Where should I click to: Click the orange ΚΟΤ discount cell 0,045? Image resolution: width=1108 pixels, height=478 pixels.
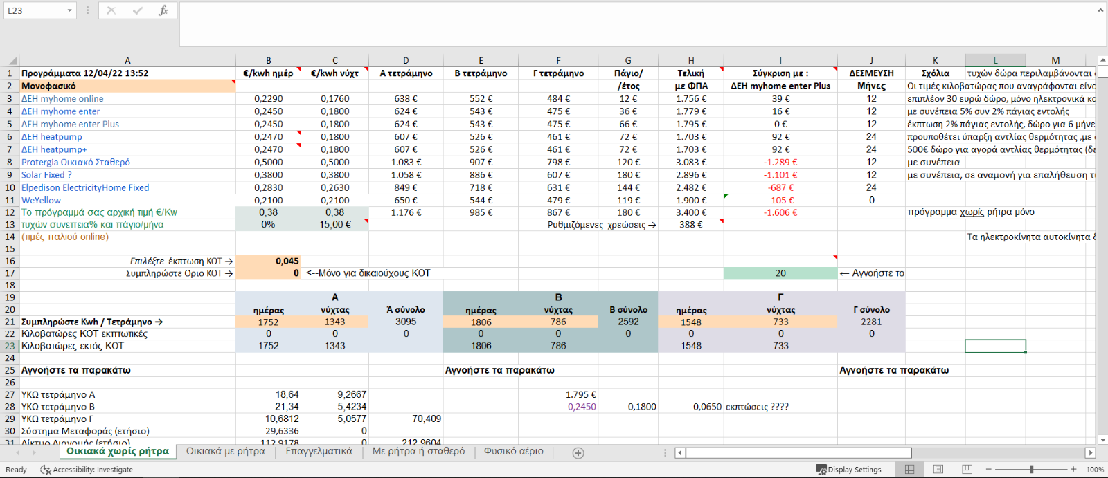point(268,261)
